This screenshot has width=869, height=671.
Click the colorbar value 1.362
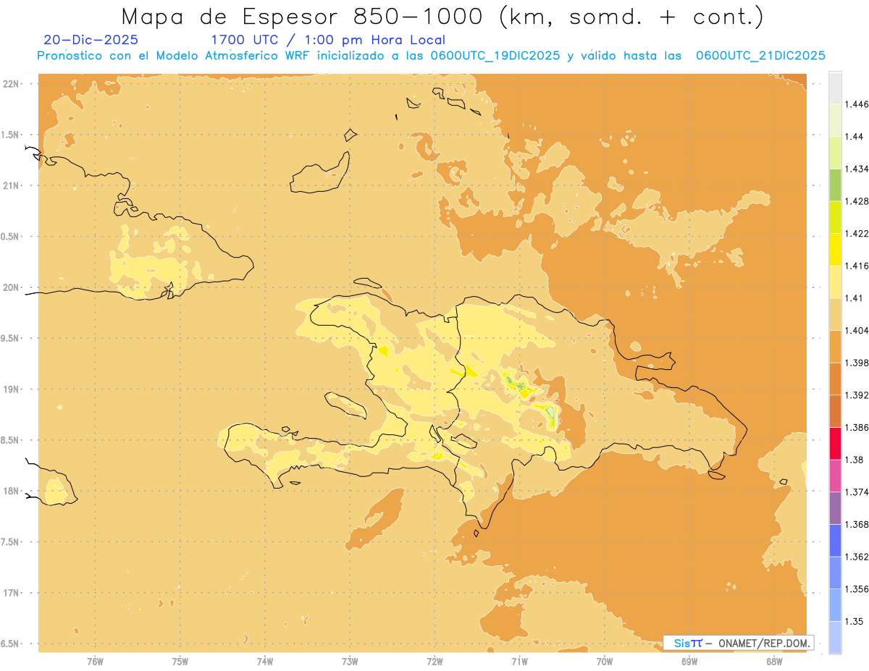pos(857,557)
